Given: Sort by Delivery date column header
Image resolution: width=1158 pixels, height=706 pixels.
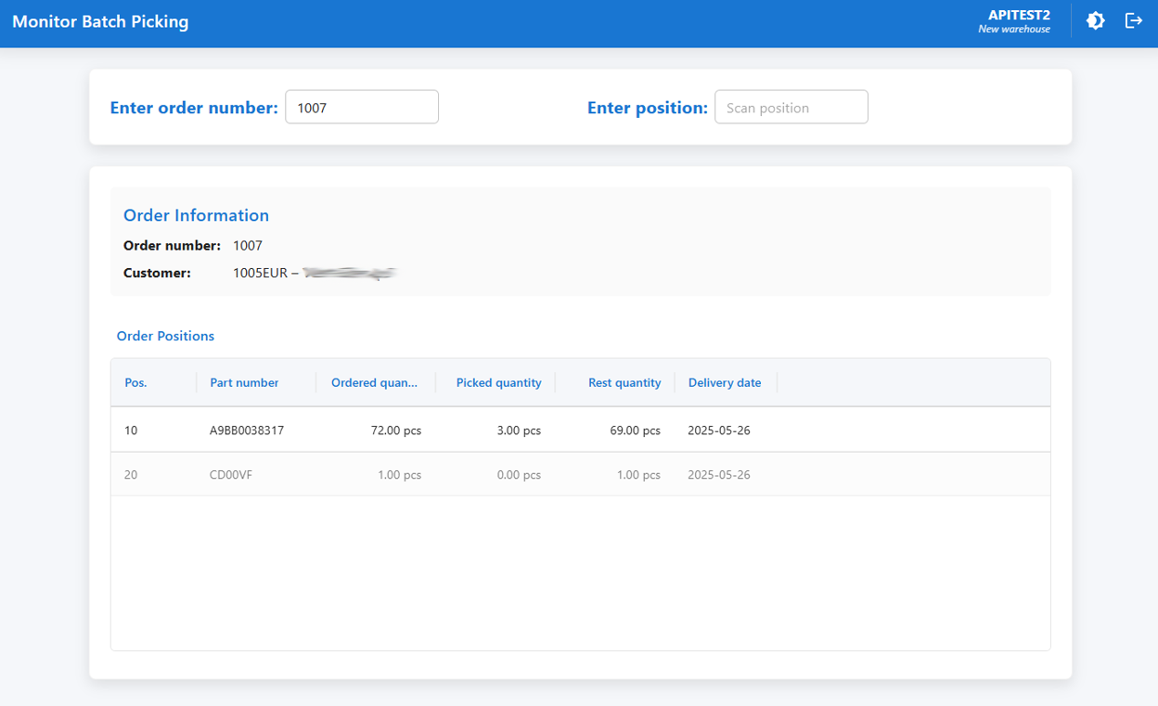Looking at the screenshot, I should coord(725,382).
